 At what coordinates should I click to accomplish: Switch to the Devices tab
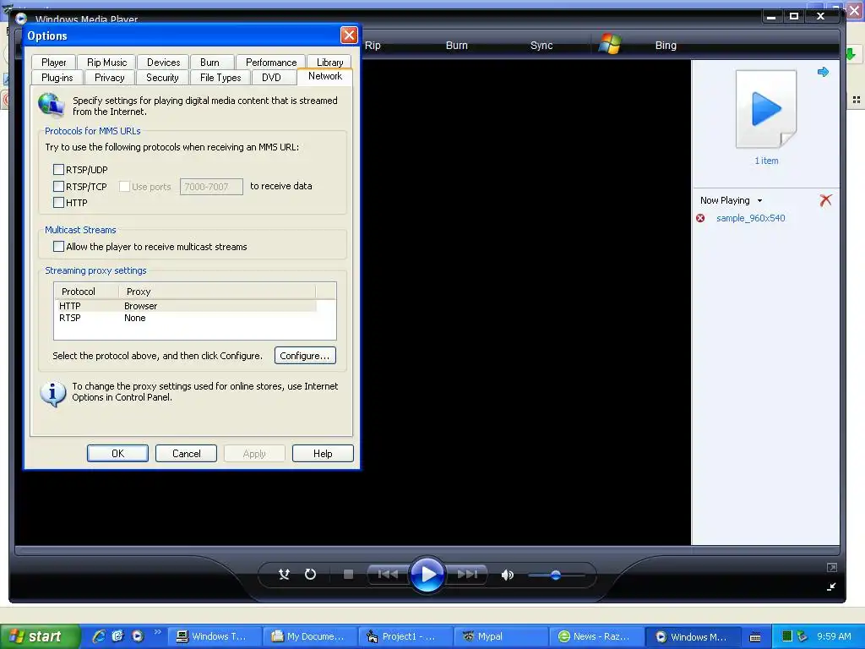pos(163,63)
